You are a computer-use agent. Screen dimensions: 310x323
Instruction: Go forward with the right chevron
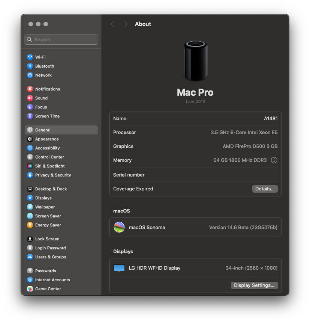[x=126, y=24]
